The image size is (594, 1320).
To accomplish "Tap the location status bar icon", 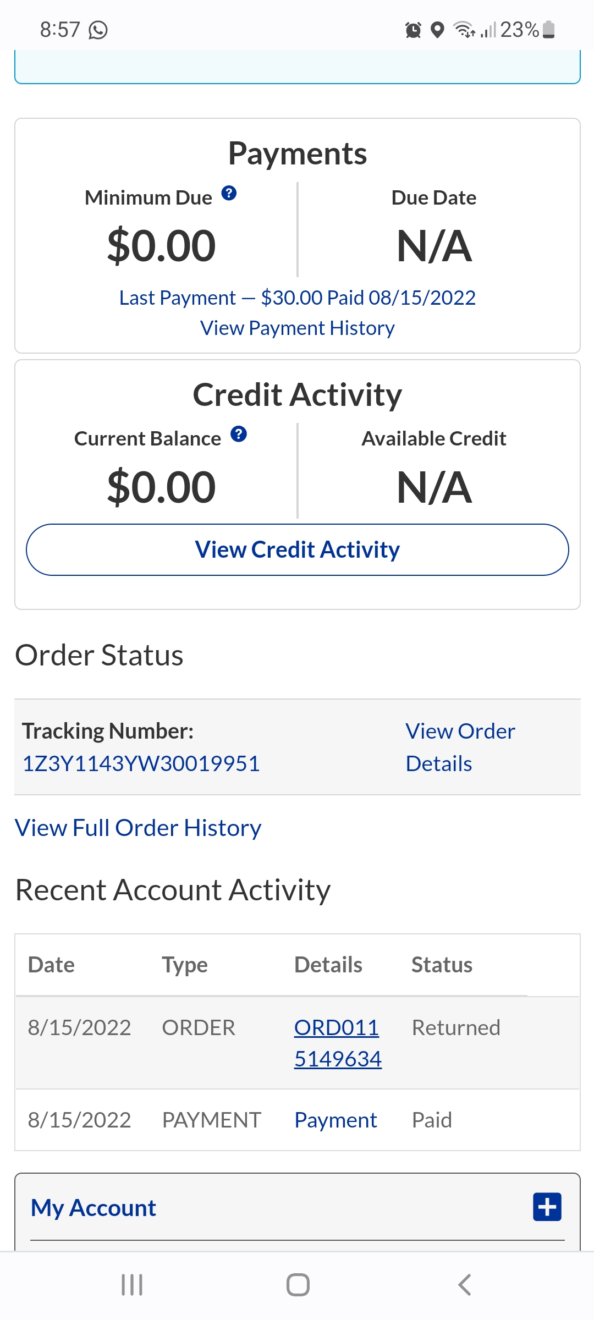I will [x=437, y=30].
